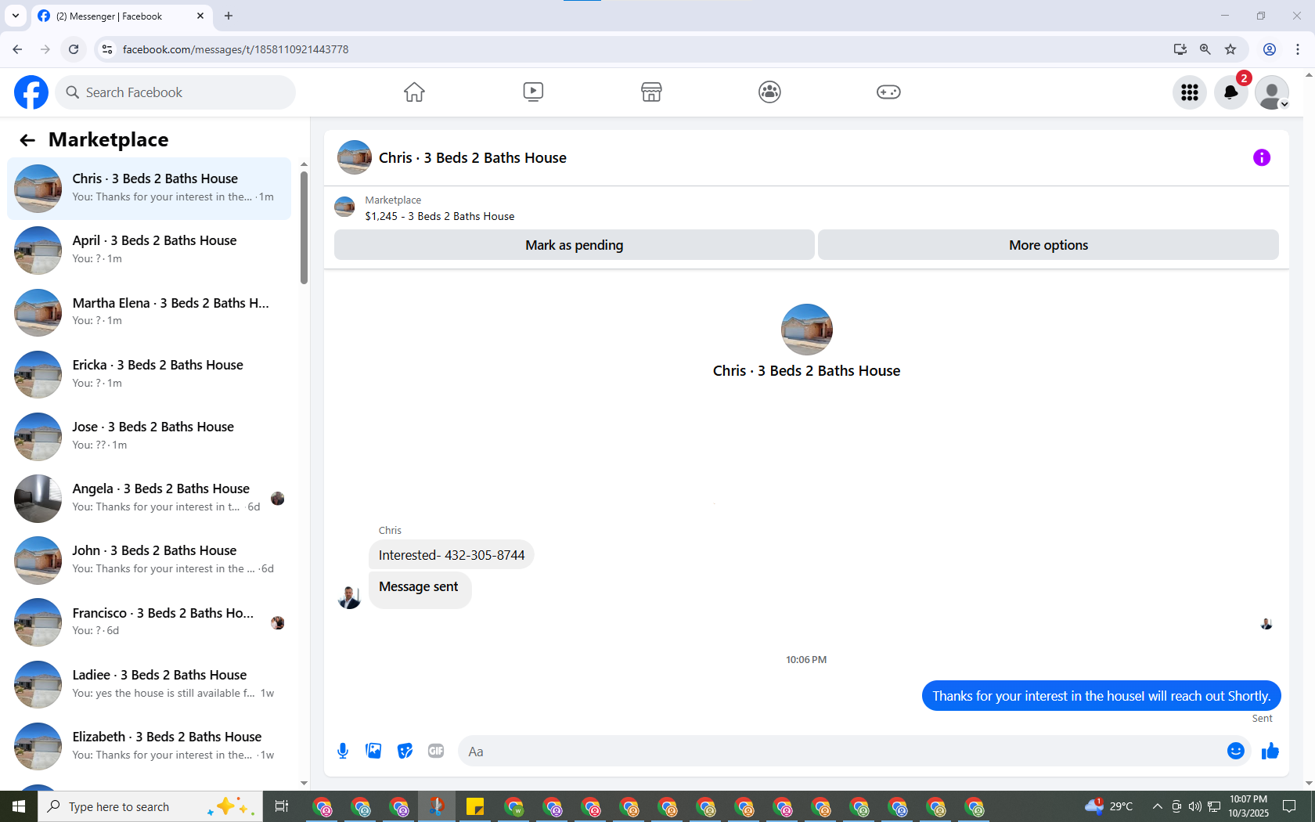Open Task View on the taskbar
This screenshot has width=1315, height=822.
click(282, 806)
